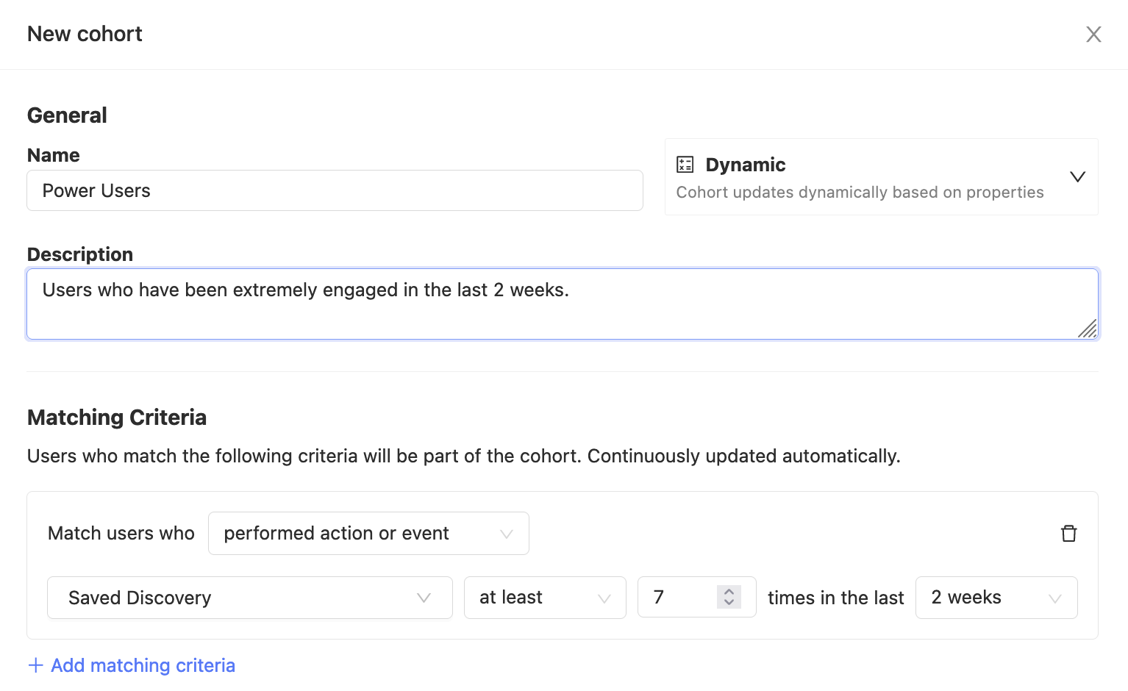Click the Matching Criteria heading
1128x691 pixels.
(x=117, y=418)
